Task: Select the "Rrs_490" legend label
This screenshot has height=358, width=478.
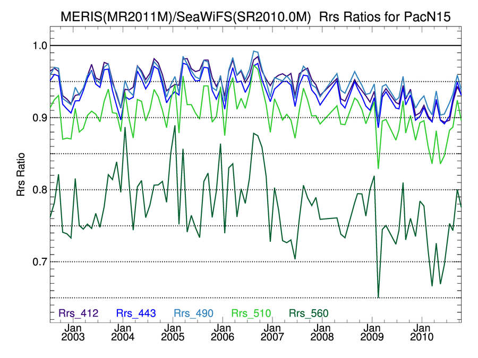Action: [193, 313]
